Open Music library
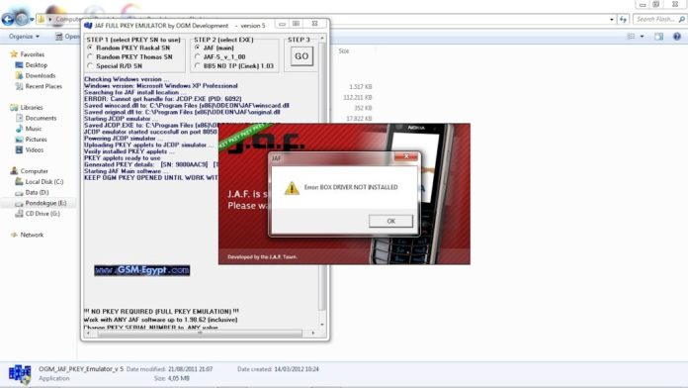The width and height of the screenshot is (688, 388). pos(34,129)
